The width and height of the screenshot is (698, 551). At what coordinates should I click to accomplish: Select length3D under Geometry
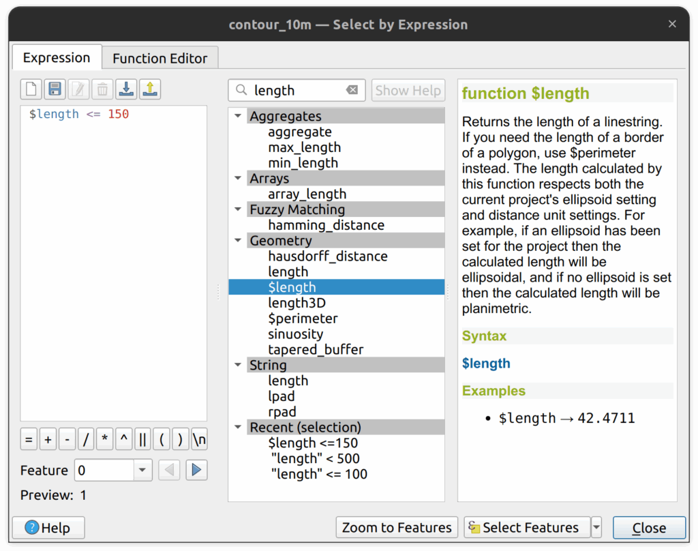tap(297, 303)
